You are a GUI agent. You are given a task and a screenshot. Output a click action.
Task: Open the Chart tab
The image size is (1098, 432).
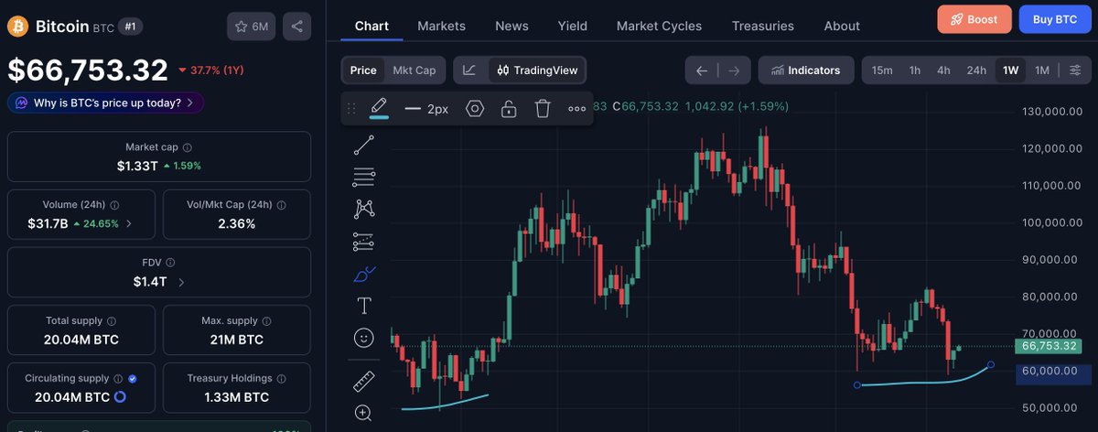(371, 26)
